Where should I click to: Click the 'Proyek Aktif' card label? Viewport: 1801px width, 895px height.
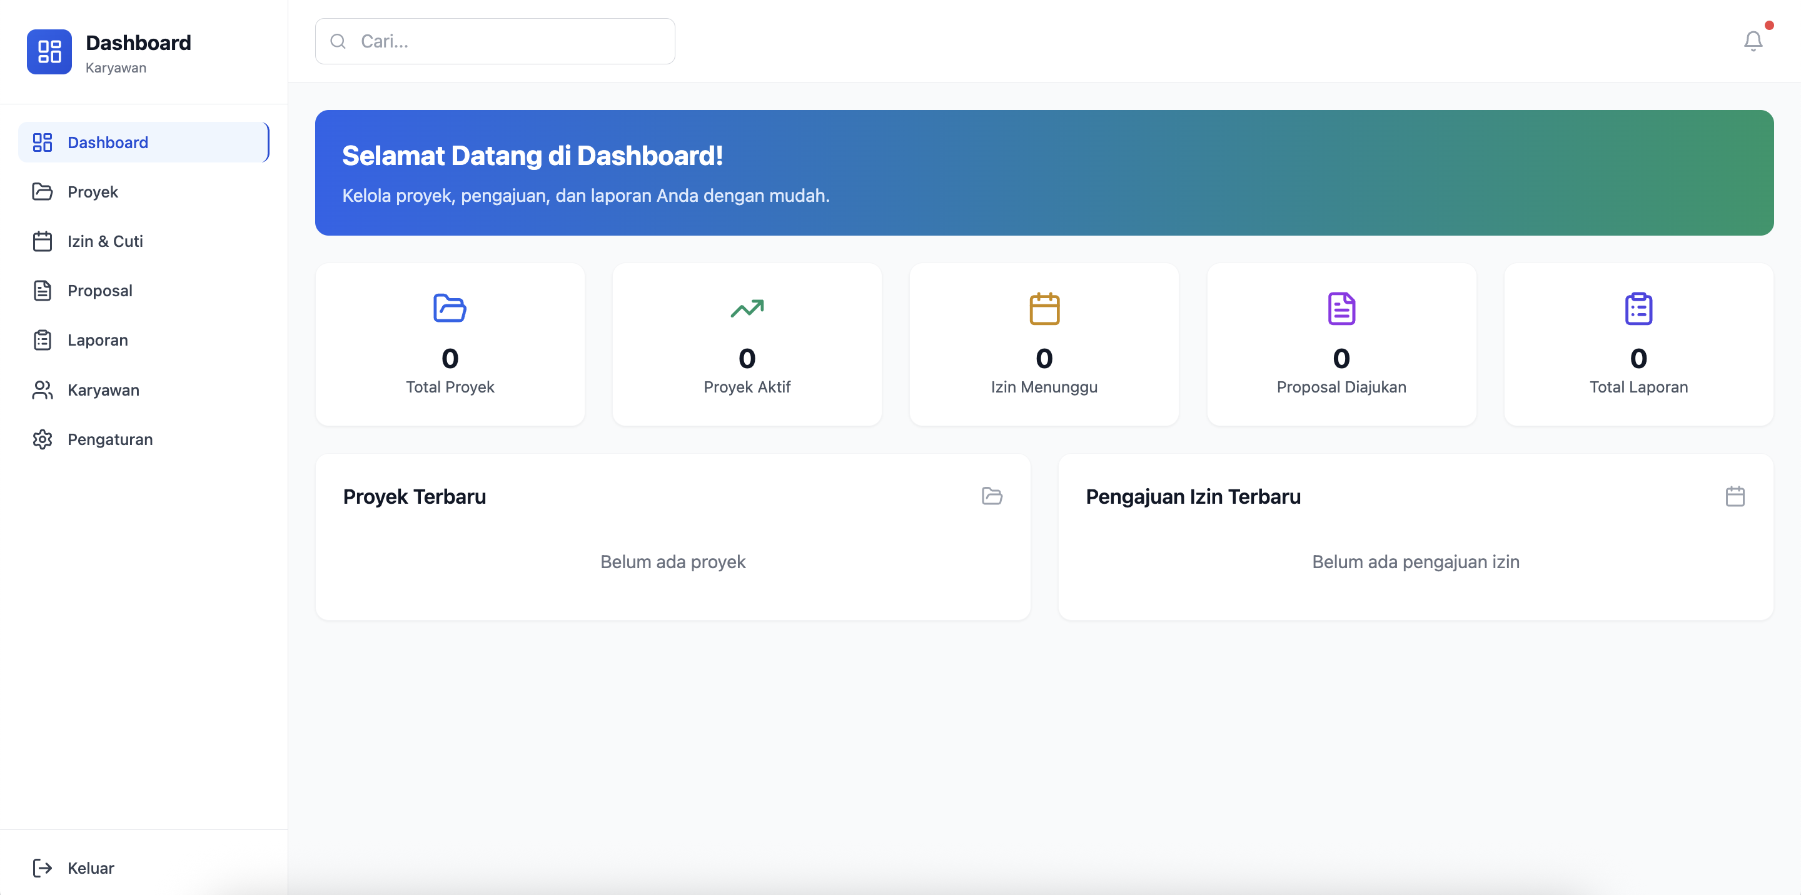747,387
